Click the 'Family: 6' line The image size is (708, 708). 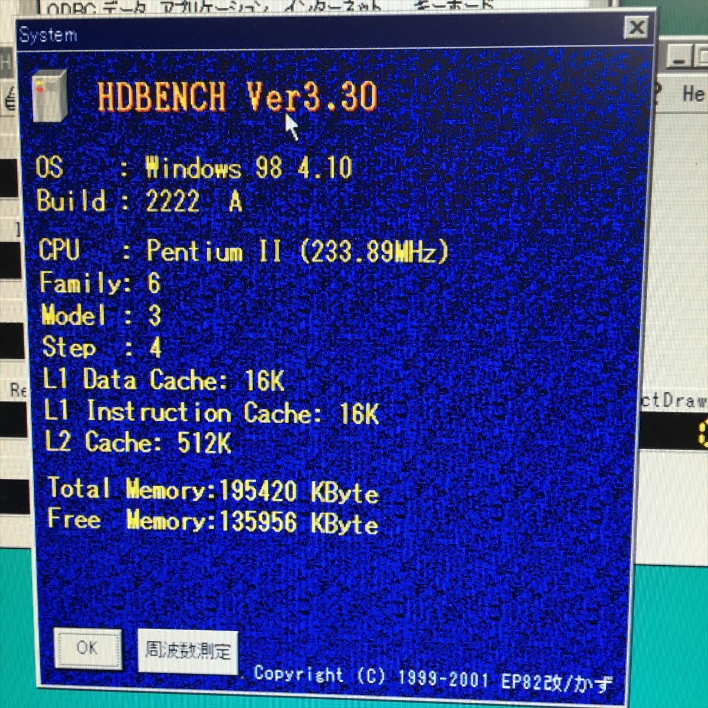tap(100, 283)
